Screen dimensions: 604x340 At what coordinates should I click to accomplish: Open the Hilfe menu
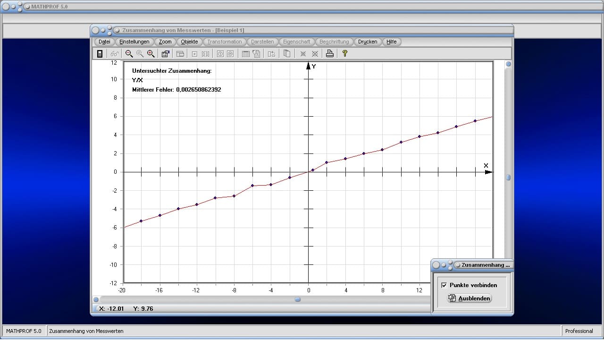392,42
